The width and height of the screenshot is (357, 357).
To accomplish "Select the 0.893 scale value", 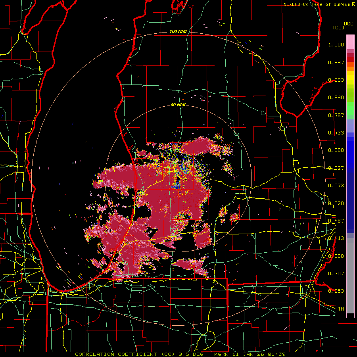I will pyautogui.click(x=336, y=80).
